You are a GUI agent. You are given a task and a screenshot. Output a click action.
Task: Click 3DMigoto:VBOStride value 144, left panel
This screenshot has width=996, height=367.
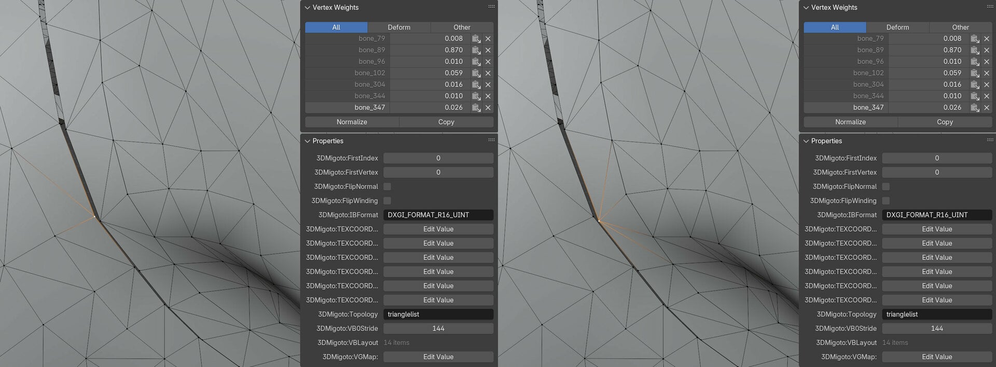coord(438,328)
